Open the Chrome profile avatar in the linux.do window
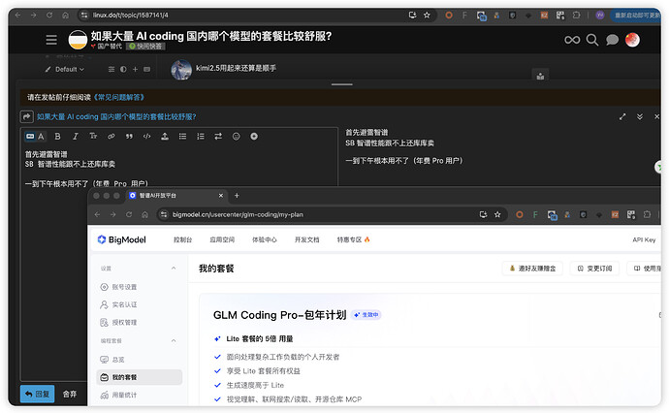Image resolution: width=669 pixels, height=413 pixels. pyautogui.click(x=600, y=15)
